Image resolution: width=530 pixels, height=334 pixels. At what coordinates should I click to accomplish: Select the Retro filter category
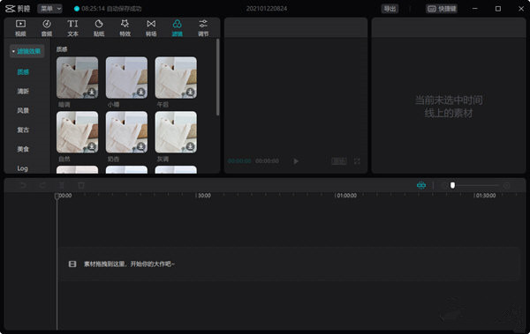pos(23,130)
